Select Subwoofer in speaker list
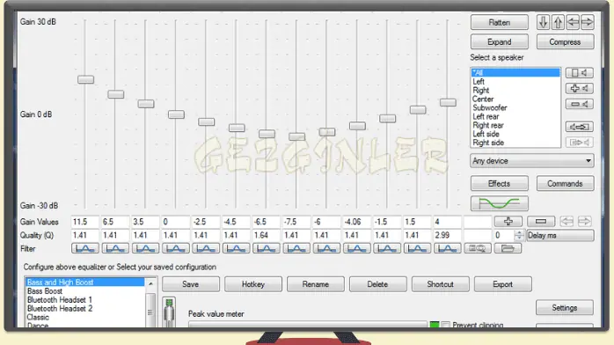This screenshot has width=614, height=345. 515,107
